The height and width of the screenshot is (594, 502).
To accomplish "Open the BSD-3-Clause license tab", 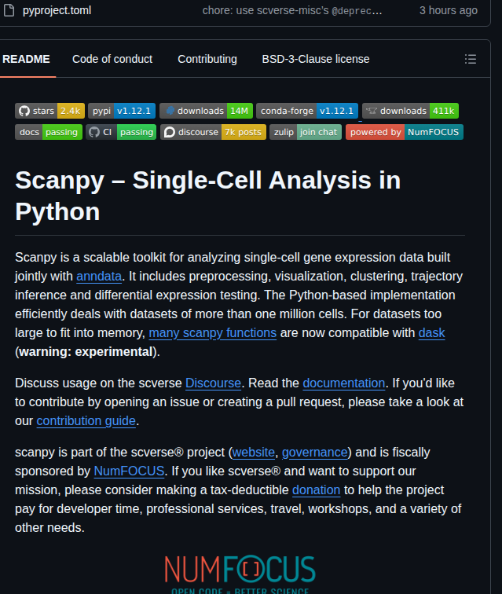I will coord(316,59).
